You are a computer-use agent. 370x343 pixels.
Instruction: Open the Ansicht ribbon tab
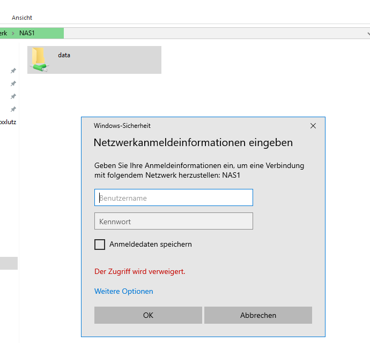[22, 18]
